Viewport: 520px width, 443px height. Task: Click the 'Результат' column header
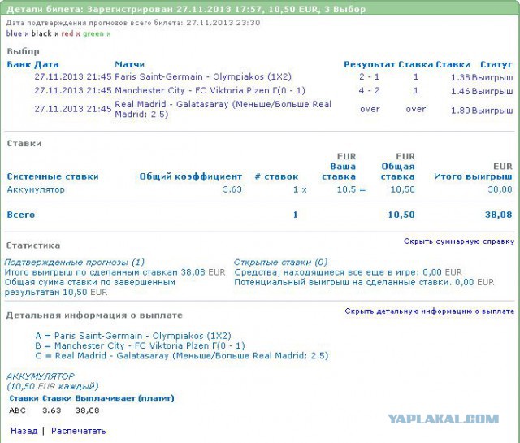pos(369,64)
